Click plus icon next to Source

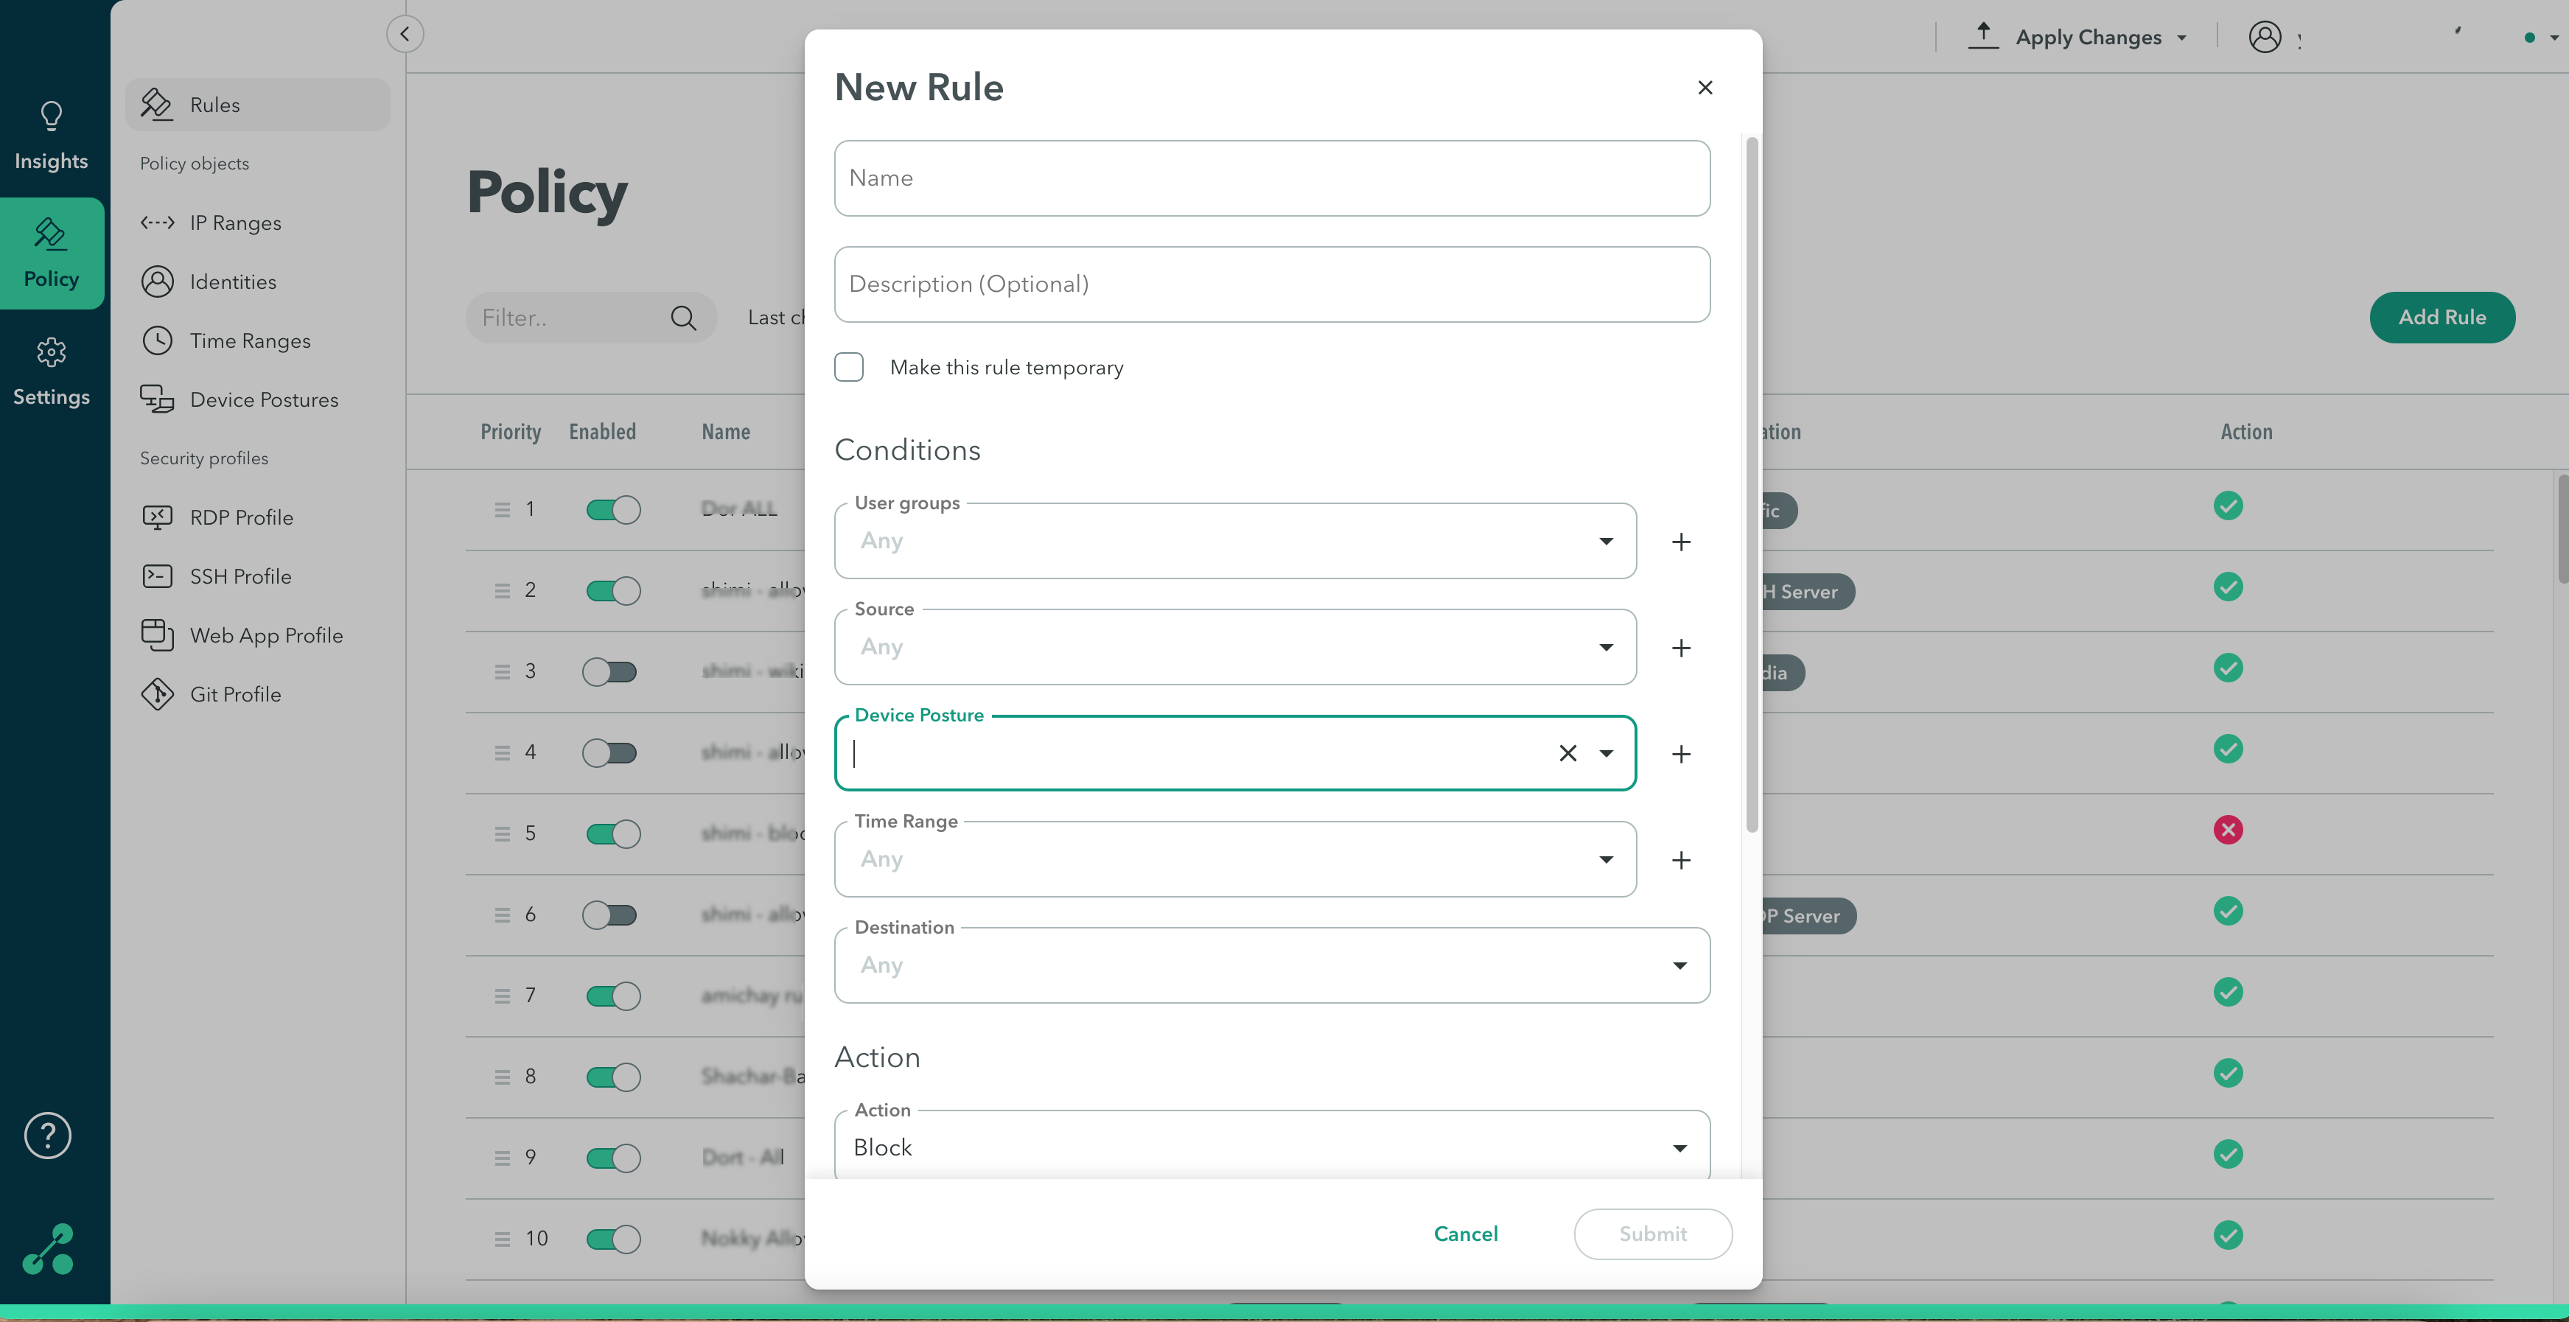pyautogui.click(x=1680, y=648)
